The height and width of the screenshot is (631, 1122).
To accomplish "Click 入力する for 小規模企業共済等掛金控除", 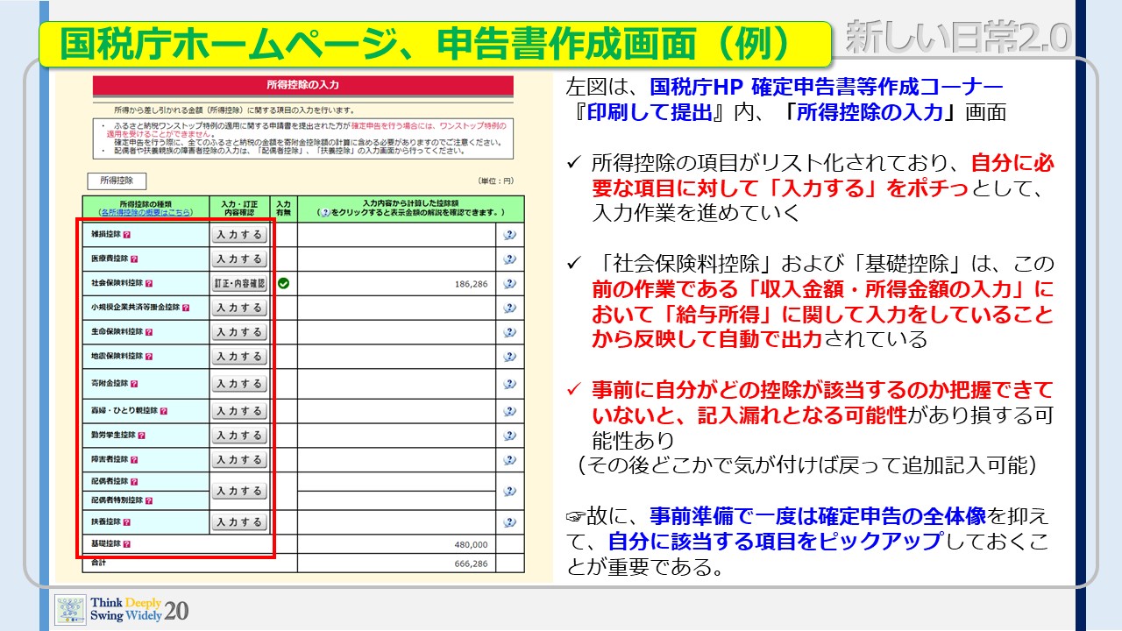I will [x=239, y=308].
